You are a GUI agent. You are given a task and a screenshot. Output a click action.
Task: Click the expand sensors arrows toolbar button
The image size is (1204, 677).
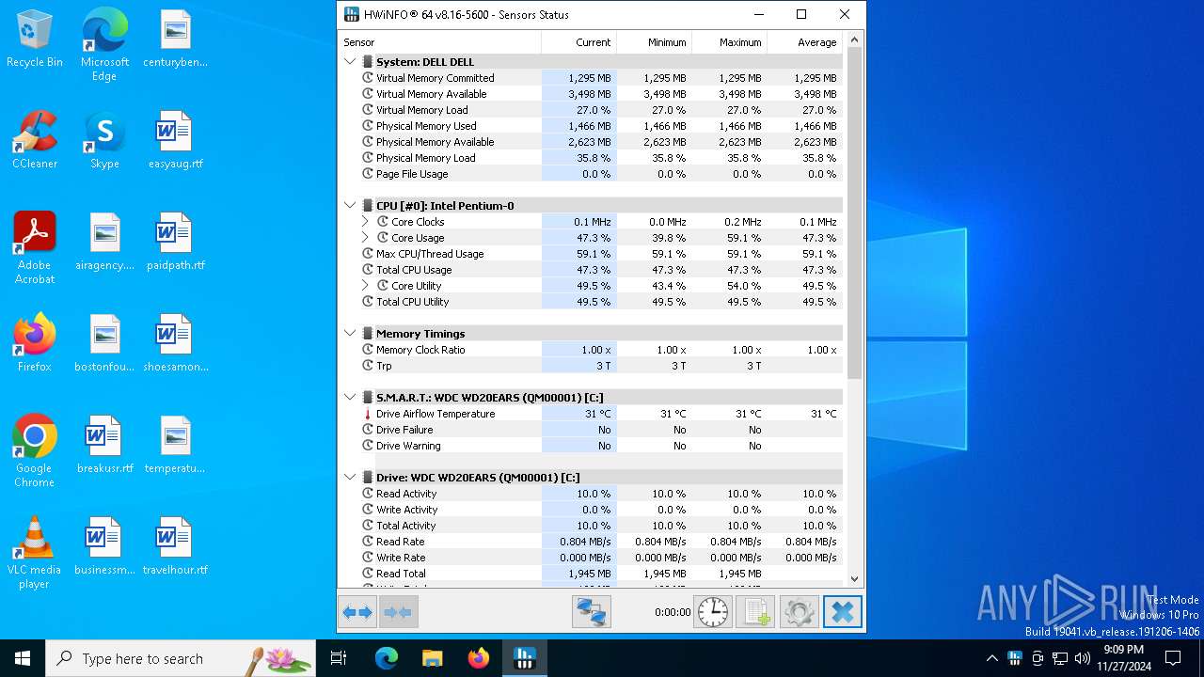357,612
